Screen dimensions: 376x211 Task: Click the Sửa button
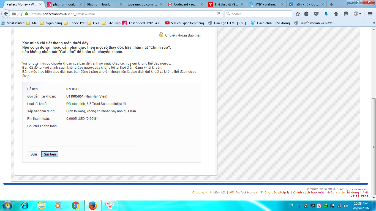[x=34, y=154]
